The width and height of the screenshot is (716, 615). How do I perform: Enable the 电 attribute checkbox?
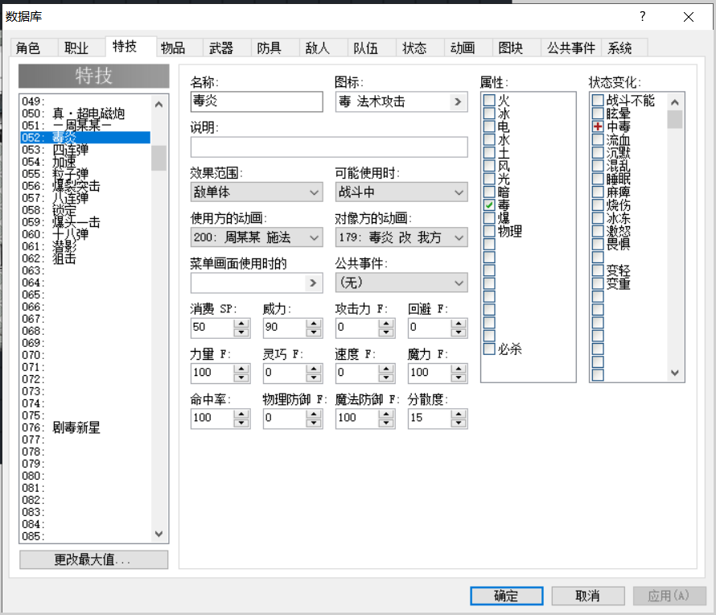tap(489, 126)
